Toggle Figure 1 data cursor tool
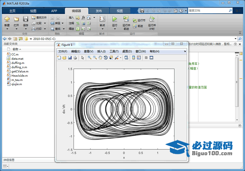This screenshot has width=245, height=171. click(x=111, y=58)
